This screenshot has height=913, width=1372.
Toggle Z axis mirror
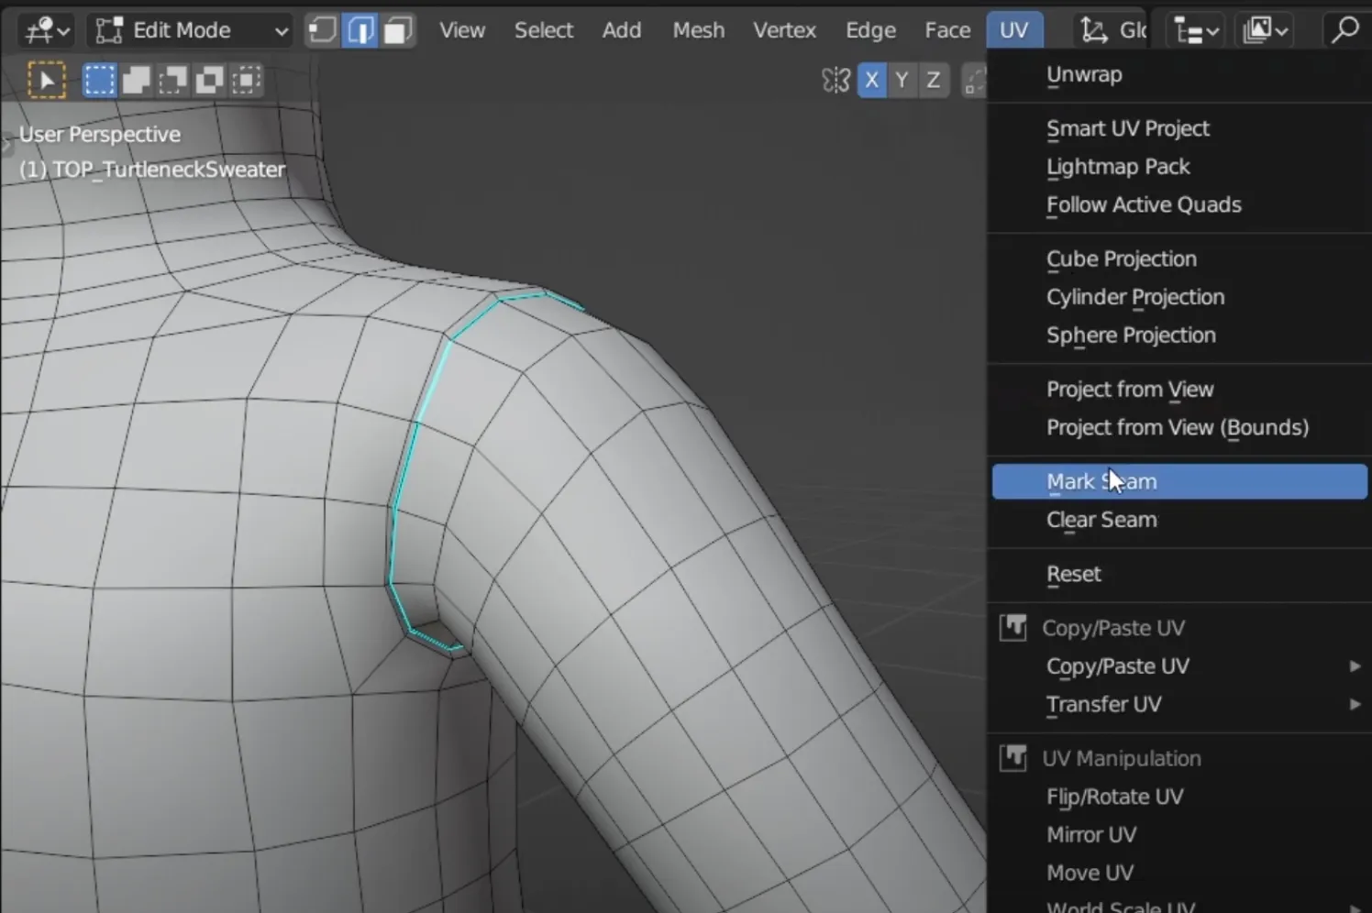click(933, 81)
